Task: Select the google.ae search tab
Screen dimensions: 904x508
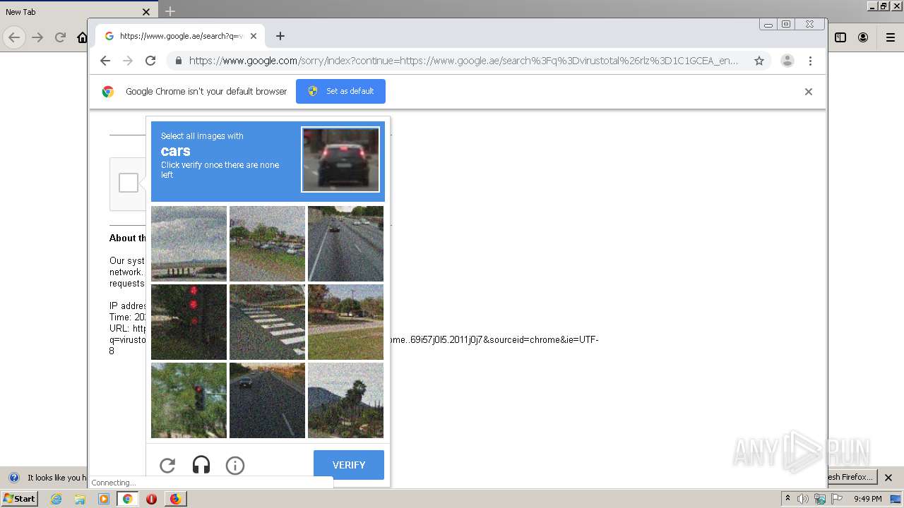Action: coord(180,36)
